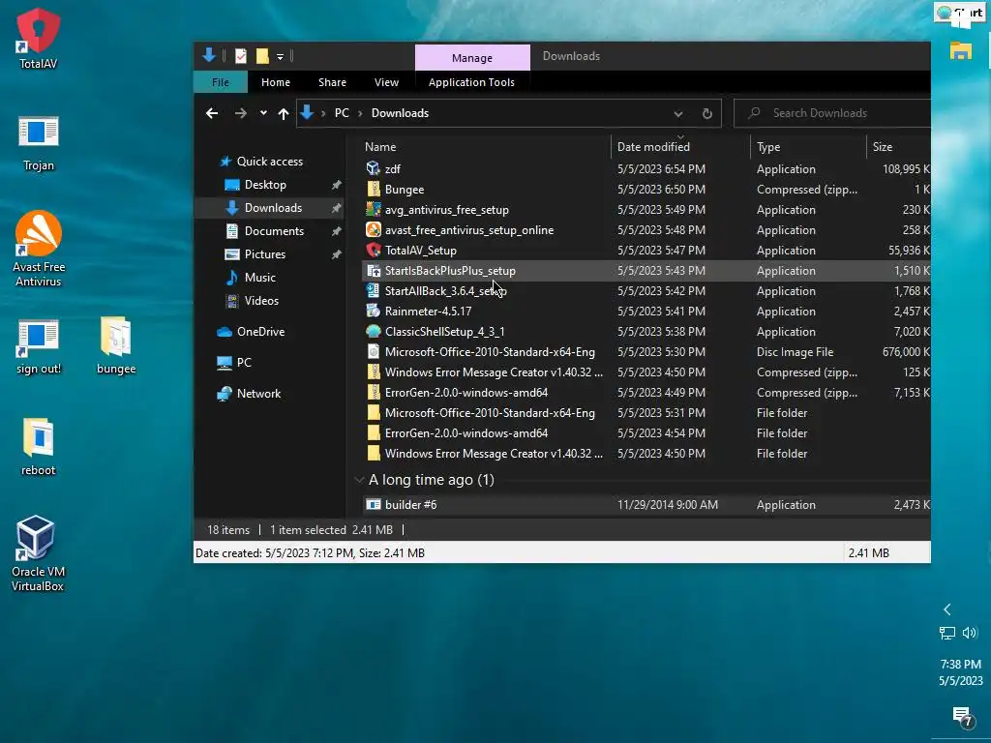Select the Manage contextual tab
Image resolution: width=991 pixels, height=743 pixels.
click(472, 57)
